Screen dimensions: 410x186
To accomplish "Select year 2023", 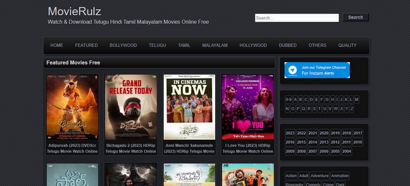I will click(x=290, y=133).
